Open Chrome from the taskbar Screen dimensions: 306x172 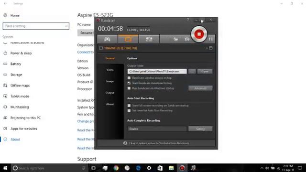point(116,168)
